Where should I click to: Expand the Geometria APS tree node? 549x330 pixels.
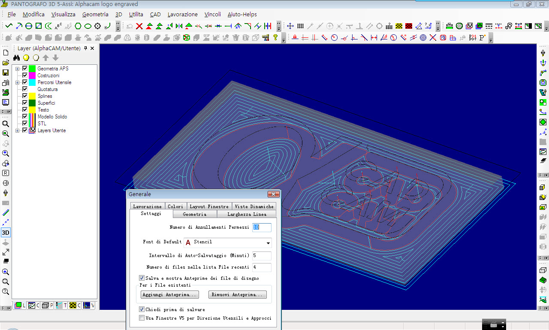click(18, 69)
